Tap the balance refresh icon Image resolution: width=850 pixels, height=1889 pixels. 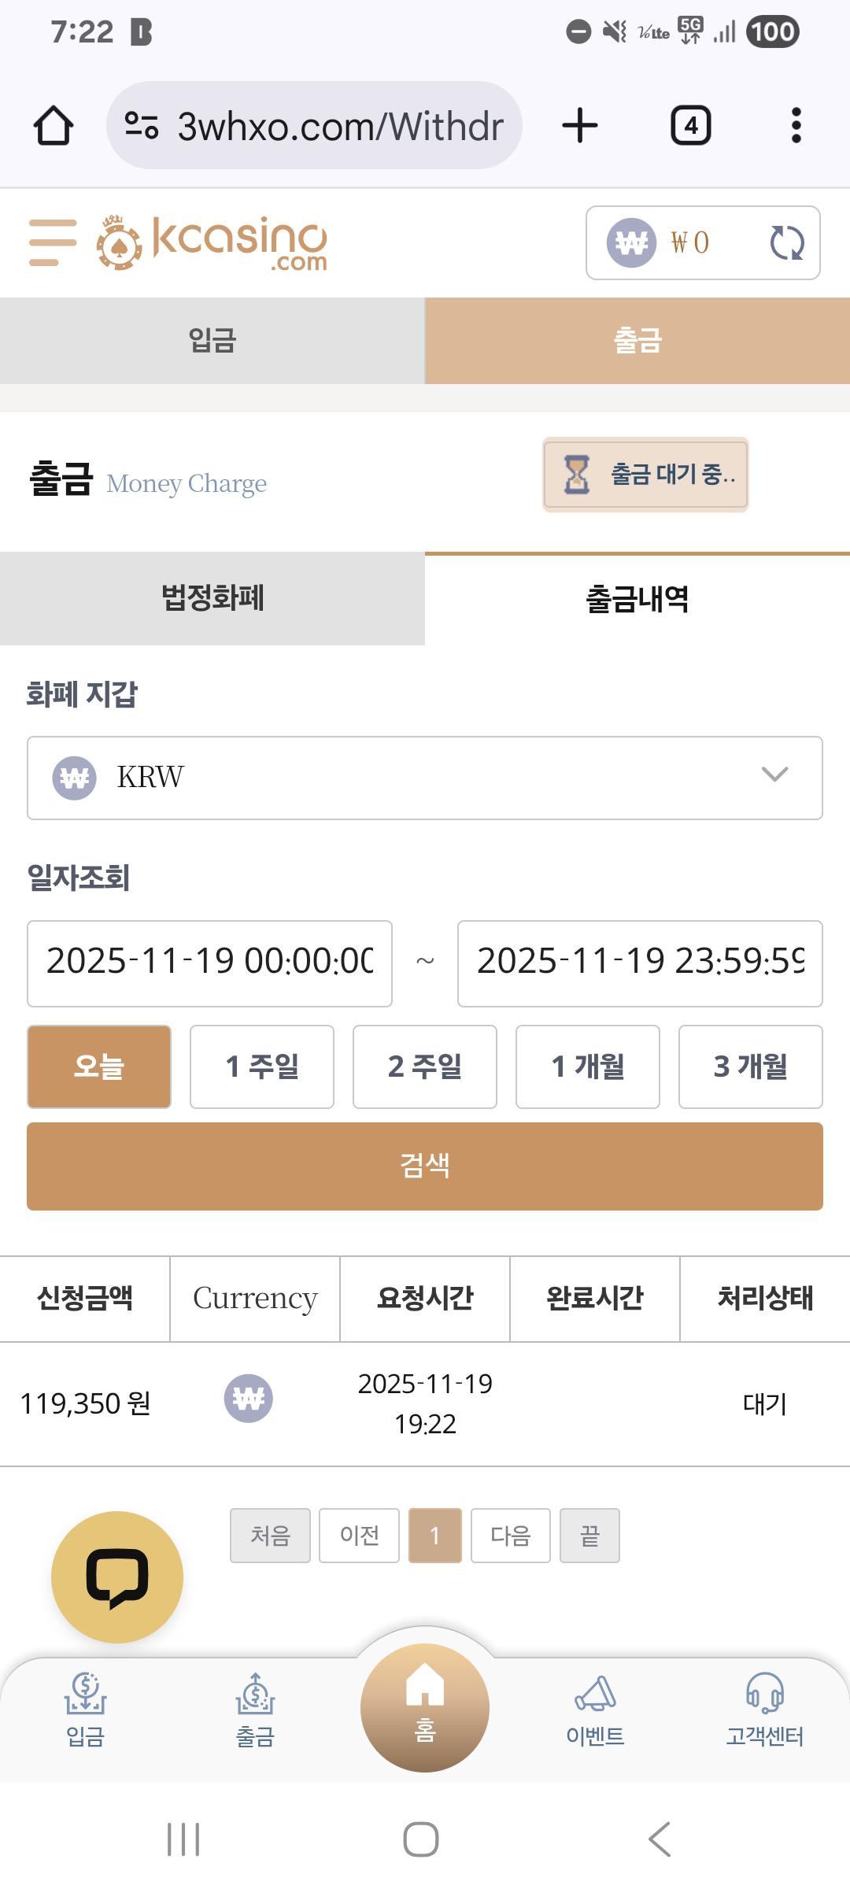(x=786, y=242)
